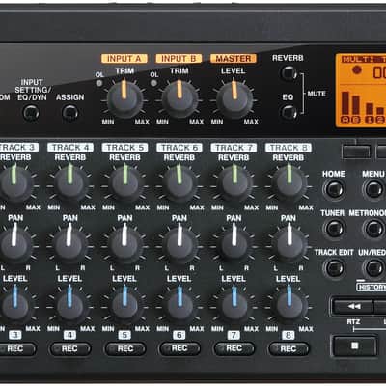386x386 pixels.
Task: Click the TRACK 6 REVERB knob
Action: [x=179, y=183]
